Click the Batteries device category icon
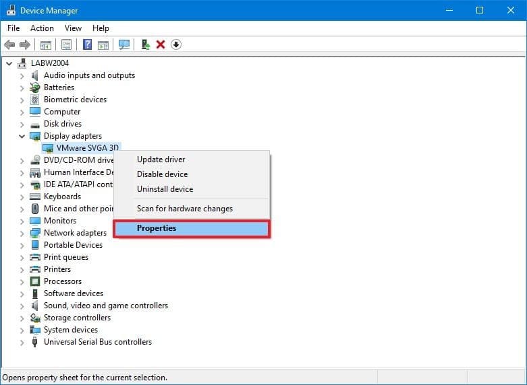Image resolution: width=527 pixels, height=385 pixels. click(x=36, y=87)
